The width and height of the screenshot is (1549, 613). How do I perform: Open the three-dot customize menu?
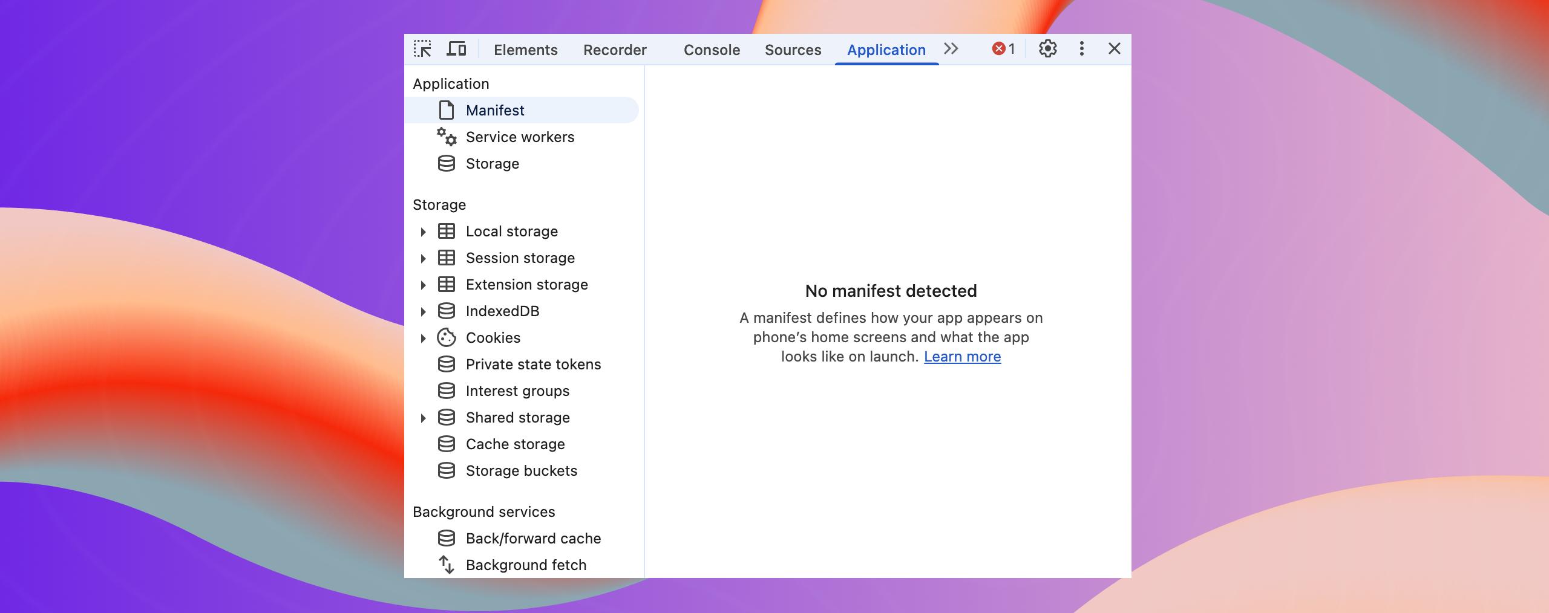(1081, 49)
